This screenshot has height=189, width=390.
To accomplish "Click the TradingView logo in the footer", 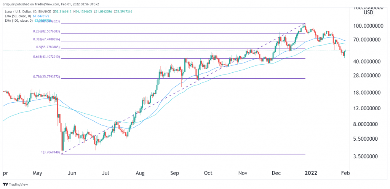I will [15, 184].
